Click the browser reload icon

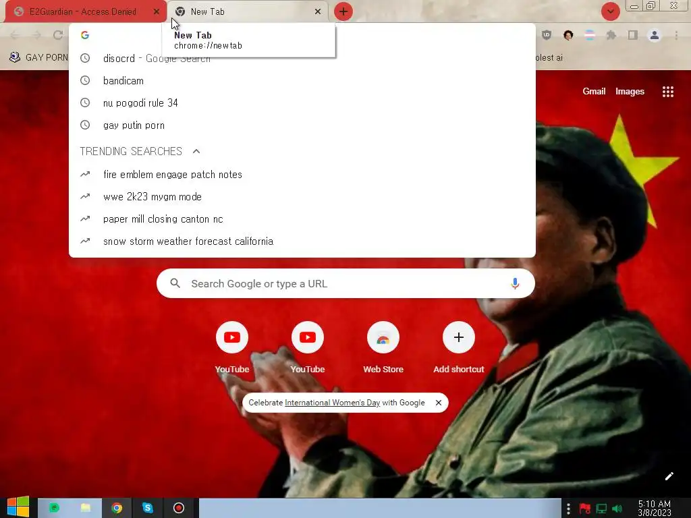(x=58, y=35)
